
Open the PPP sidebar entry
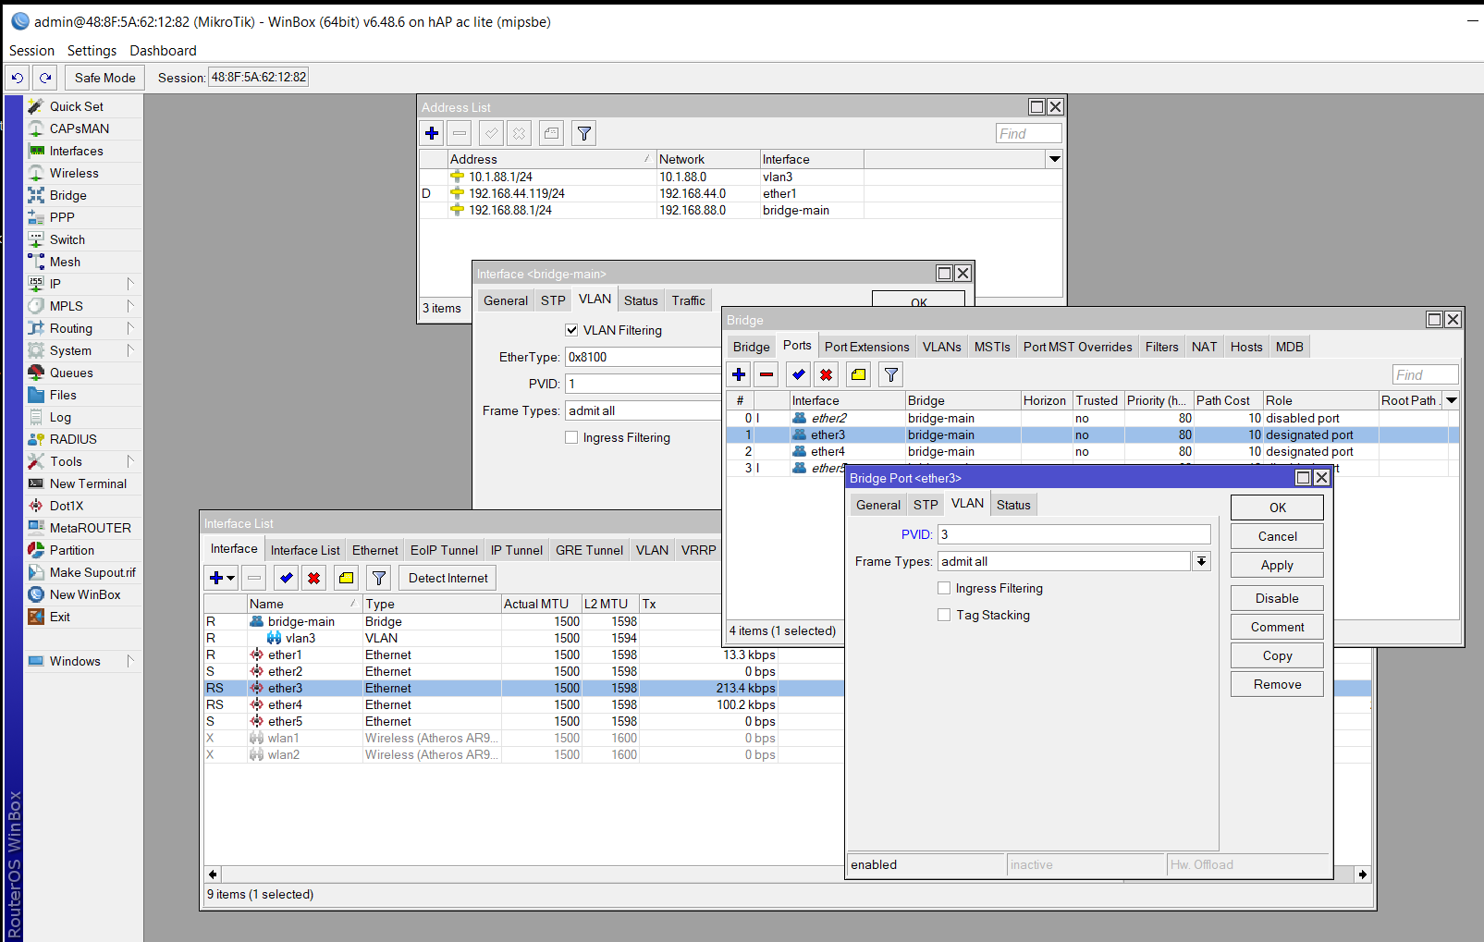point(62,217)
